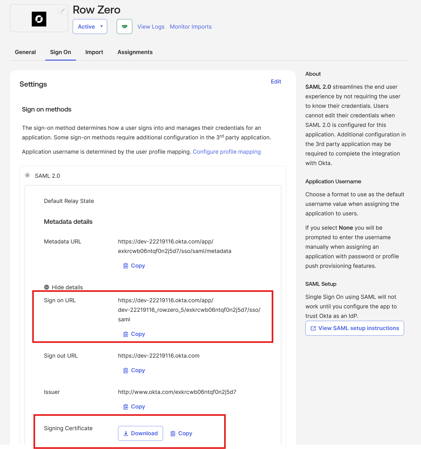Copy the Issuer value
421x449 pixels.
(x=134, y=407)
